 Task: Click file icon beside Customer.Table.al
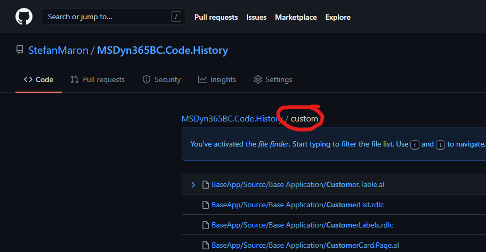(205, 185)
